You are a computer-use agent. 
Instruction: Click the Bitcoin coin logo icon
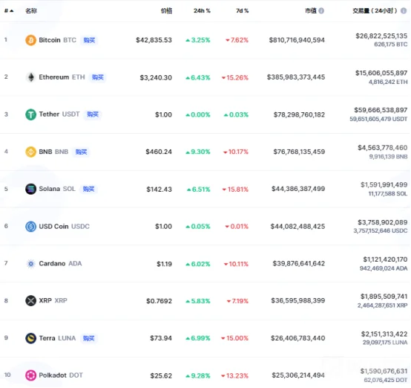pyautogui.click(x=30, y=40)
